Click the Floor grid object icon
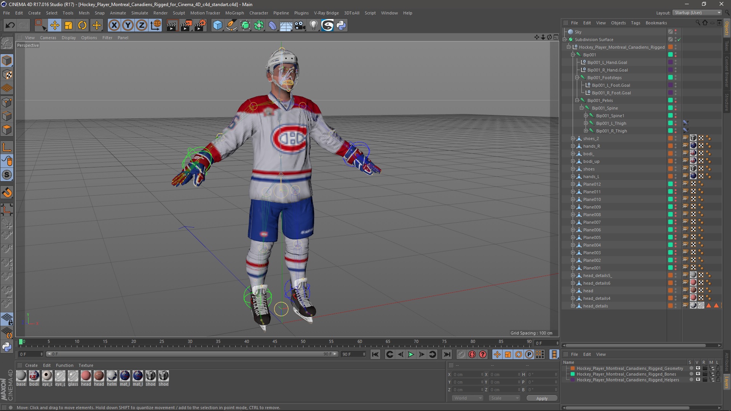This screenshot has height=411, width=731. (x=286, y=25)
